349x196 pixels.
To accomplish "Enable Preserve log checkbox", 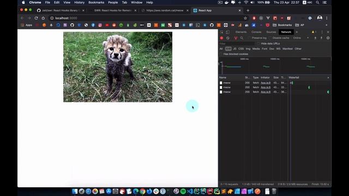I will pyautogui.click(x=249, y=38).
